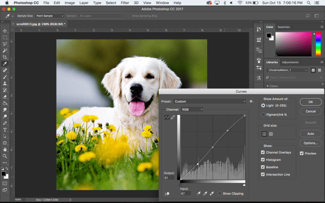Image resolution: width=325 pixels, height=203 pixels.
Task: Click the white point eyedropper in Curves
Action: 212,193
